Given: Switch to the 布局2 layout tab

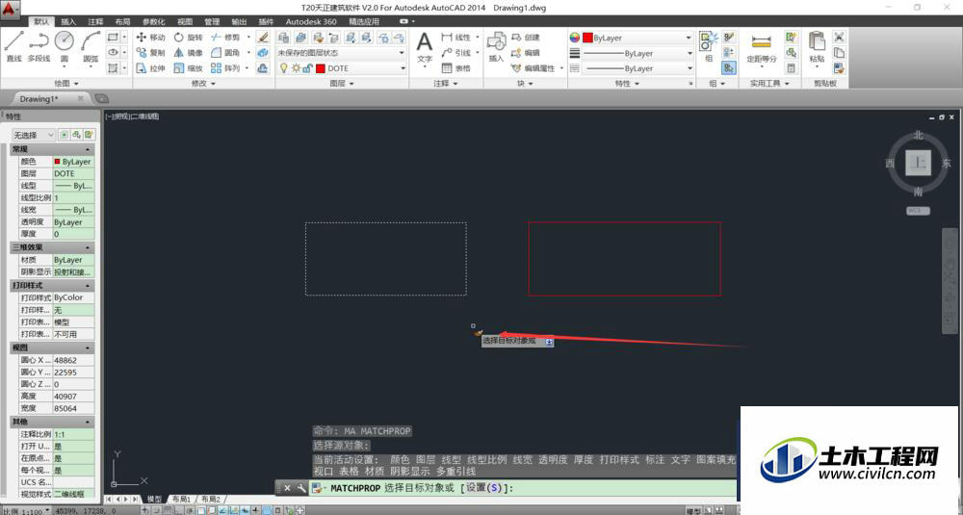Looking at the screenshot, I should click(210, 499).
